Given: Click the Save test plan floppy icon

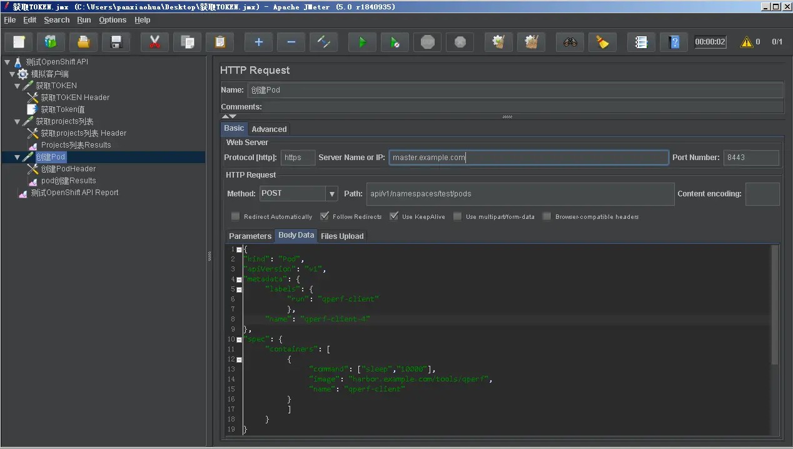Looking at the screenshot, I should click(x=116, y=43).
